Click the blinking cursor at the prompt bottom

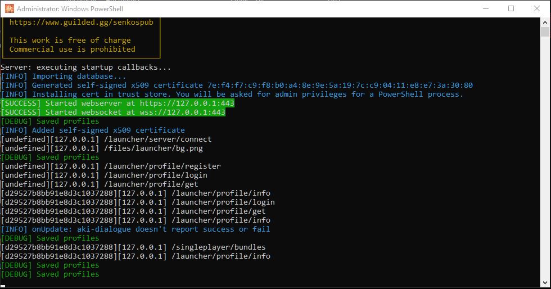3,286
